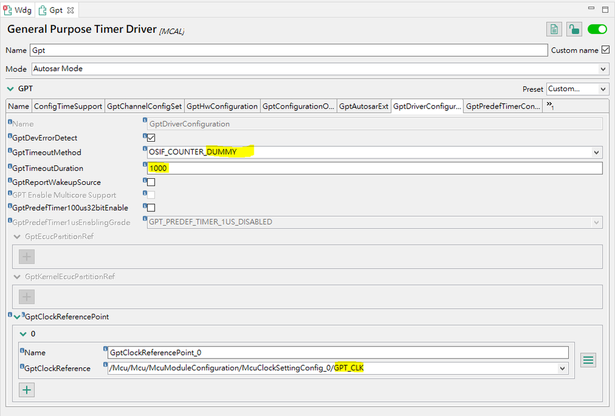Screen dimensions: 615x416
Task: Open the GptClockReference path dropdown
Action: (x=338, y=369)
